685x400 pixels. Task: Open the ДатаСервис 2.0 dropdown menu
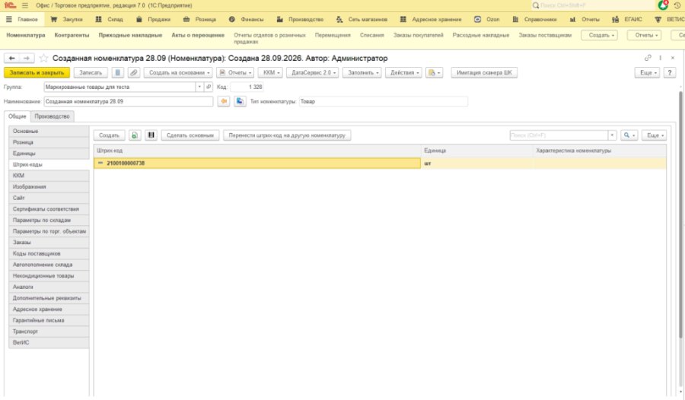point(312,72)
